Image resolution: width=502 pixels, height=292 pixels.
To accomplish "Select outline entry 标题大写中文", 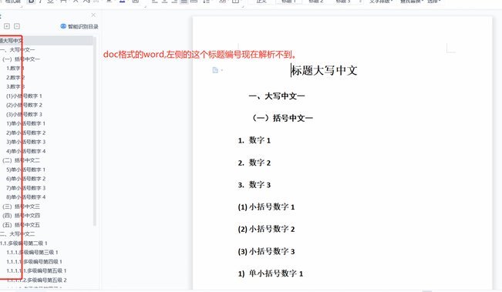I will pyautogui.click(x=46, y=41).
